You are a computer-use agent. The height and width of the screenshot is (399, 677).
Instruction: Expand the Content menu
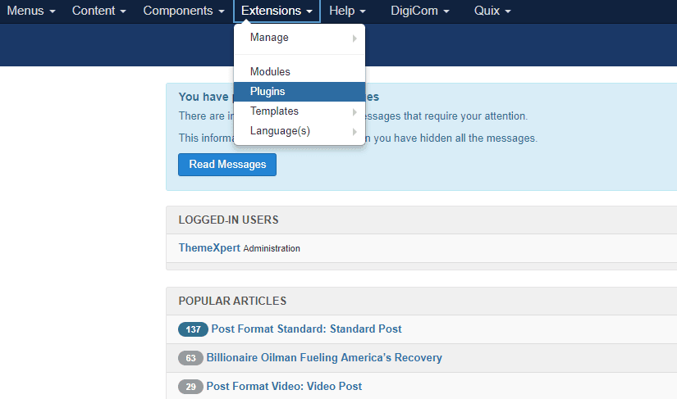click(98, 11)
